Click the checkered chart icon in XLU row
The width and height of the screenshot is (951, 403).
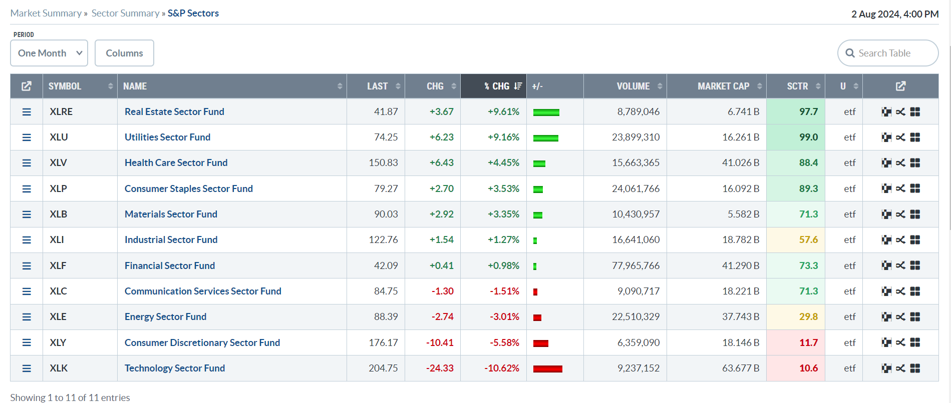tap(886, 137)
